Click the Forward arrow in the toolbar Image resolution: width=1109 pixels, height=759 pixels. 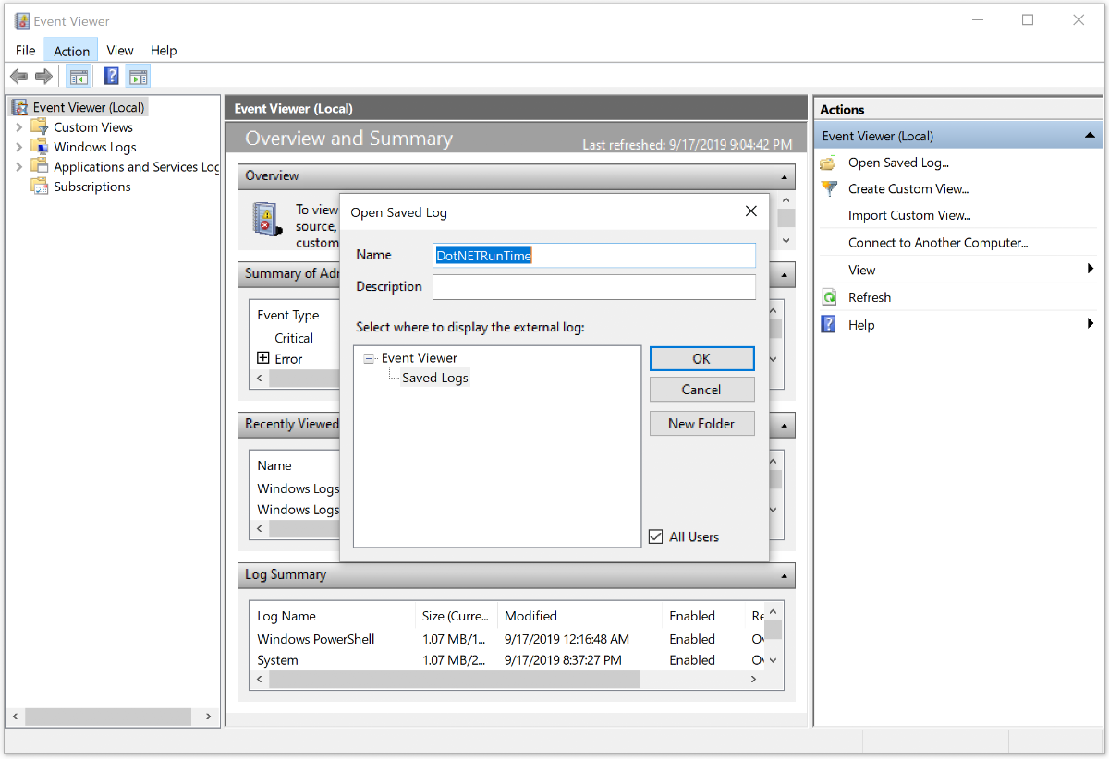[x=43, y=77]
